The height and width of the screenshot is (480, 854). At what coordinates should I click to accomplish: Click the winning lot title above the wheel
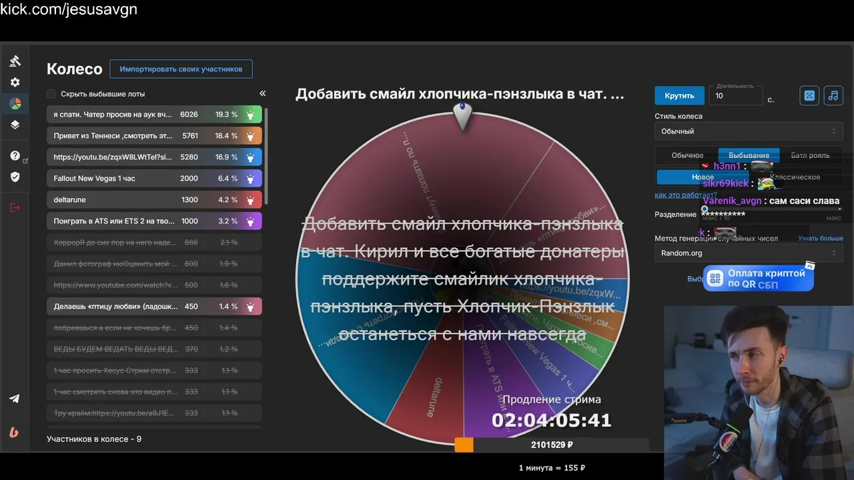pos(460,94)
